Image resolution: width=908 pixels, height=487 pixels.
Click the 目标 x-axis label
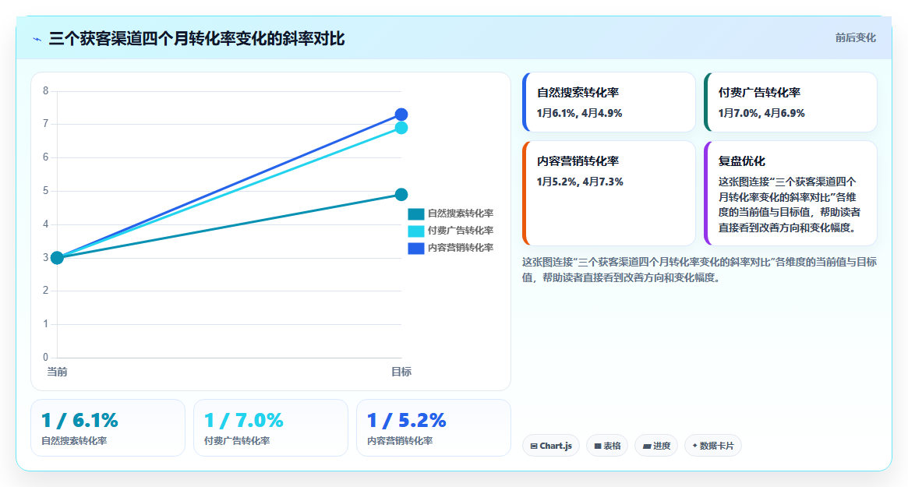point(401,372)
